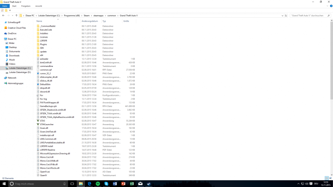
Task: Switch to details view layout icon
Action: click(x=327, y=178)
